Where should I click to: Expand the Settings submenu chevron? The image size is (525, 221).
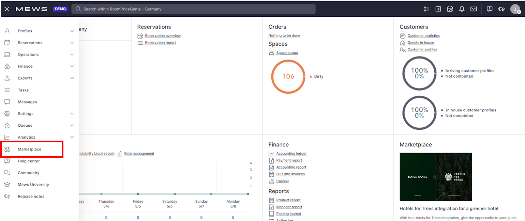point(72,114)
